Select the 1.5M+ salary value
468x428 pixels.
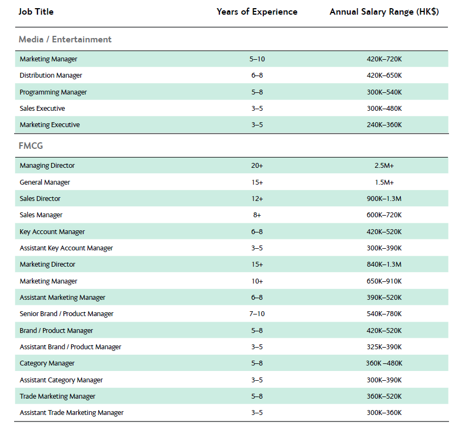pos(384,182)
